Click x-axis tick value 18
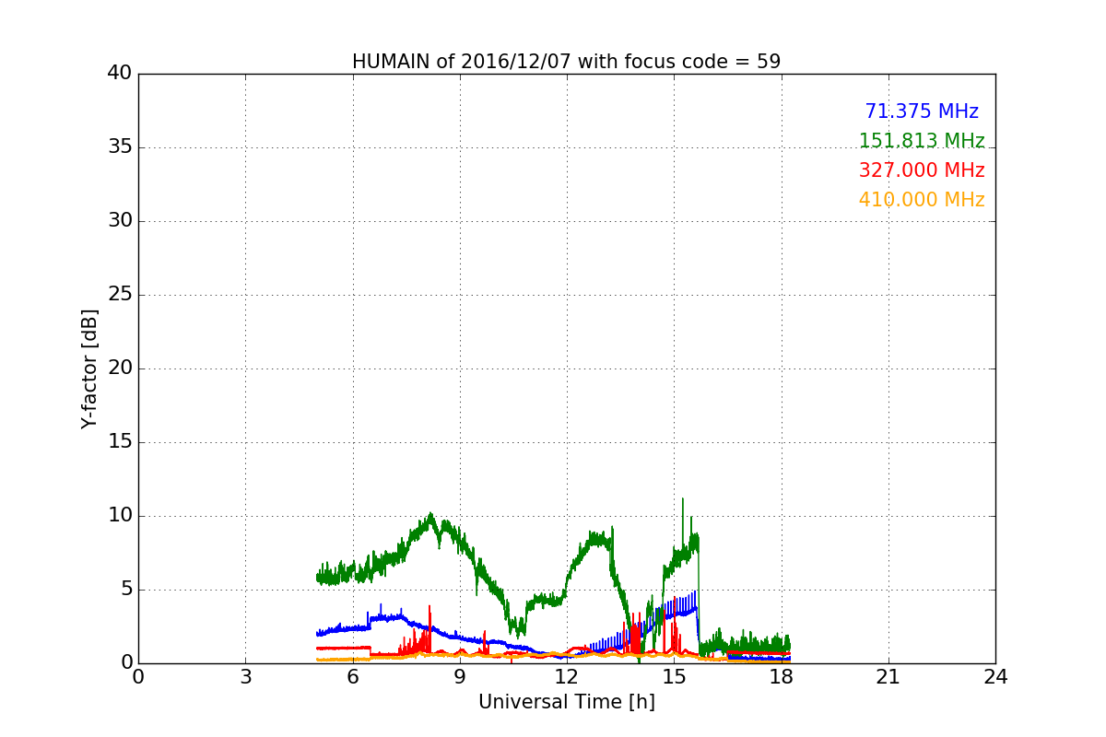 [781, 677]
